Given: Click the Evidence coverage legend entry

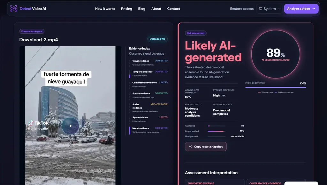Looking at the screenshot, I should tap(284, 92).
